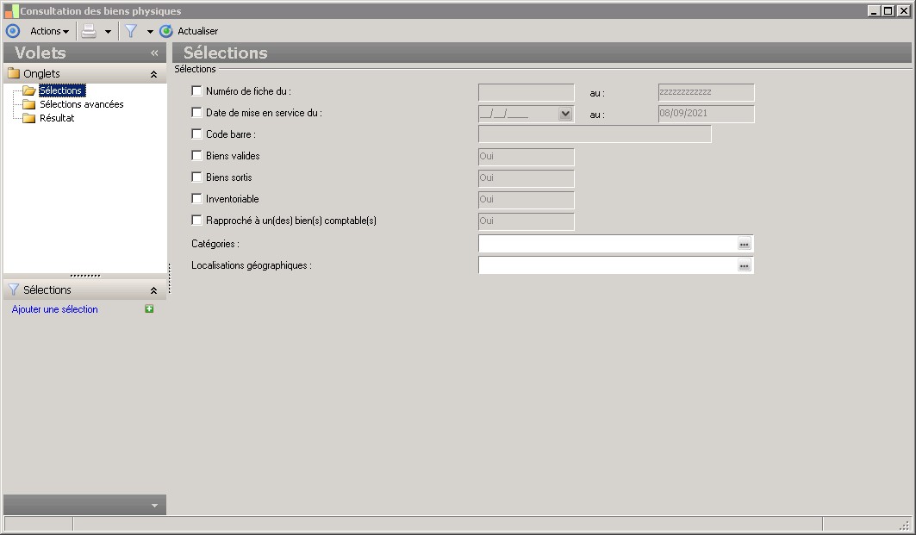Screen dimensions: 916x535
Task: Open Catégories browse ellipsis button
Action: pos(745,244)
